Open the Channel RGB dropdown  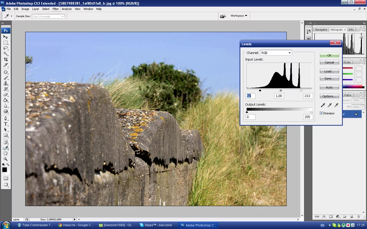point(276,53)
